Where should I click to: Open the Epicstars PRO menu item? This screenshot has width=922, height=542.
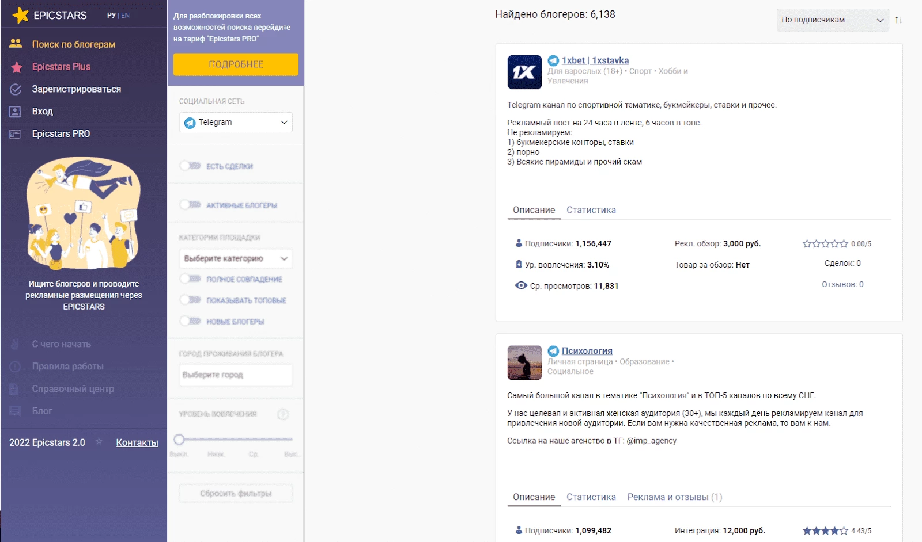pyautogui.click(x=61, y=134)
